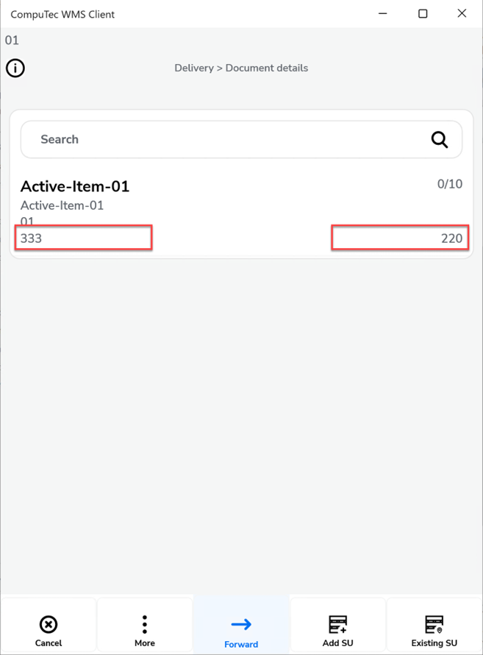This screenshot has width=483, height=655.
Task: Click the Document details breadcrumb
Action: click(x=267, y=68)
